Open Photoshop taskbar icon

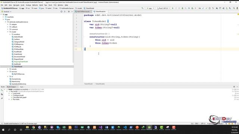(x=76, y=127)
